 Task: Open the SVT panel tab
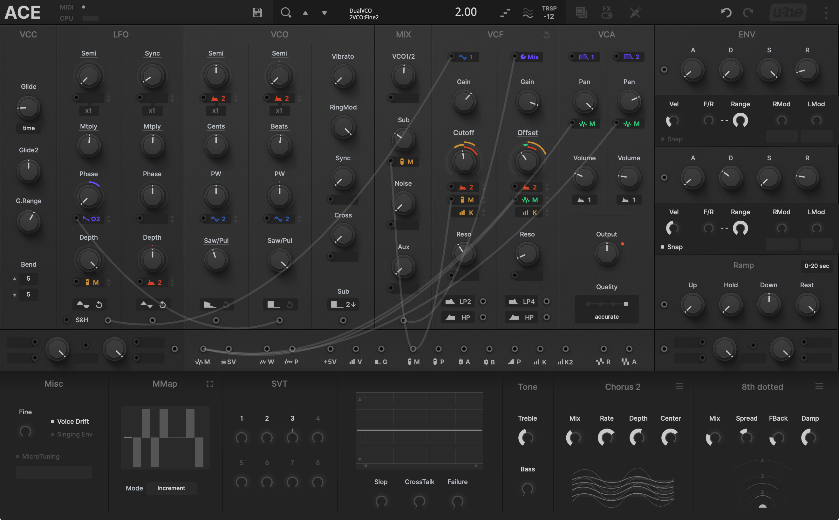click(279, 384)
